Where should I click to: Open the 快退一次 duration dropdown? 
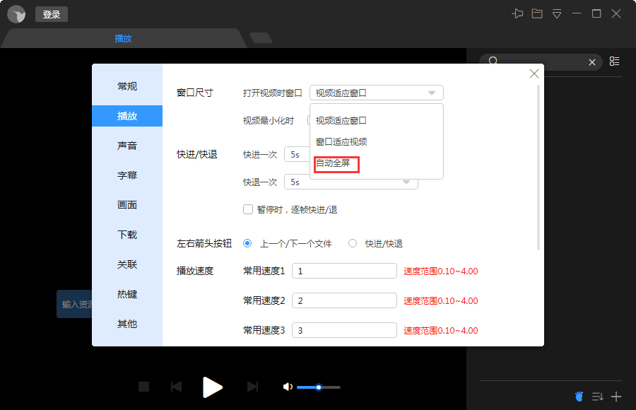point(406,182)
